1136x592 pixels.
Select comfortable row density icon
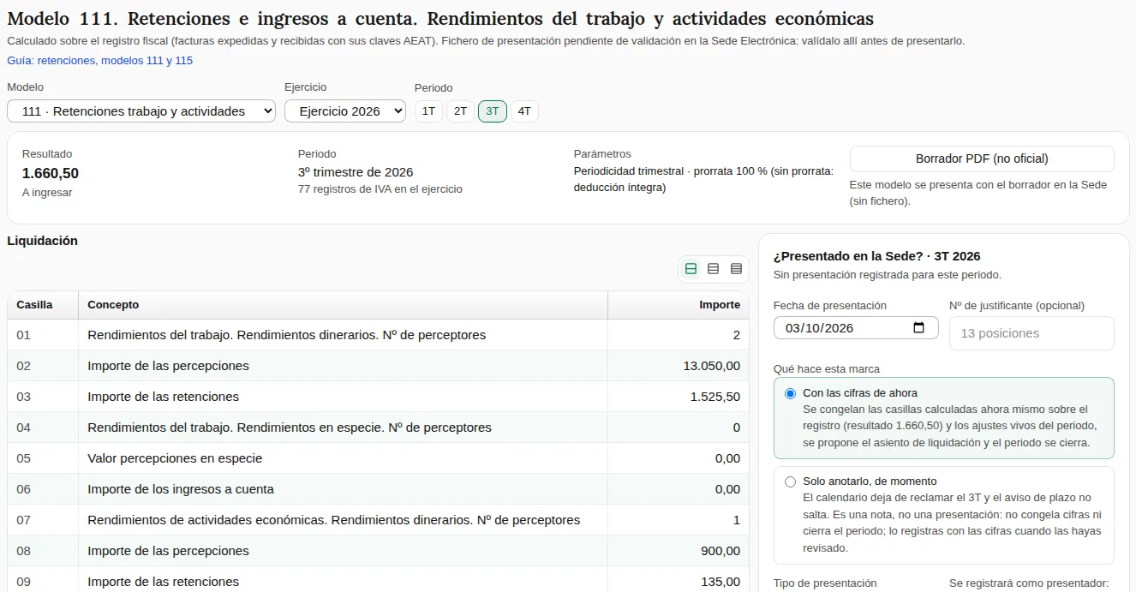[691, 269]
